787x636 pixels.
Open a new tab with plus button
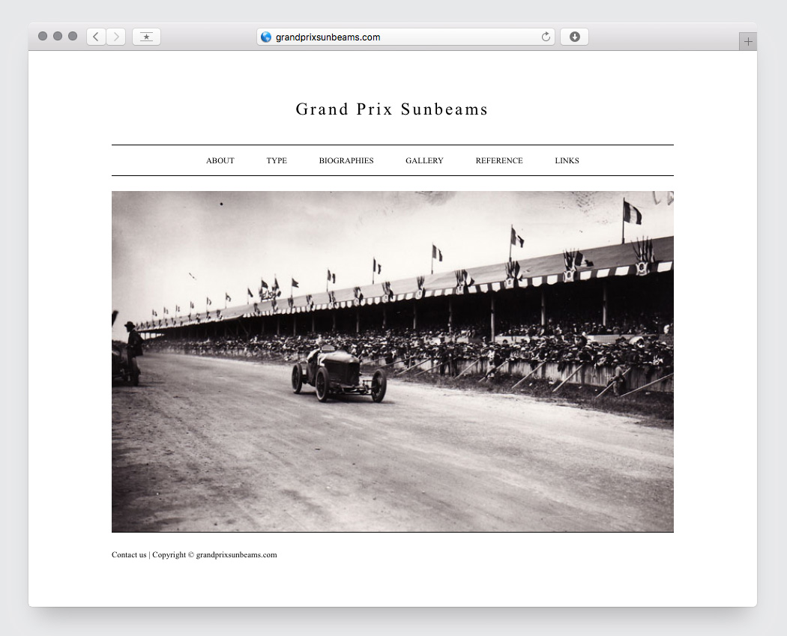(747, 42)
